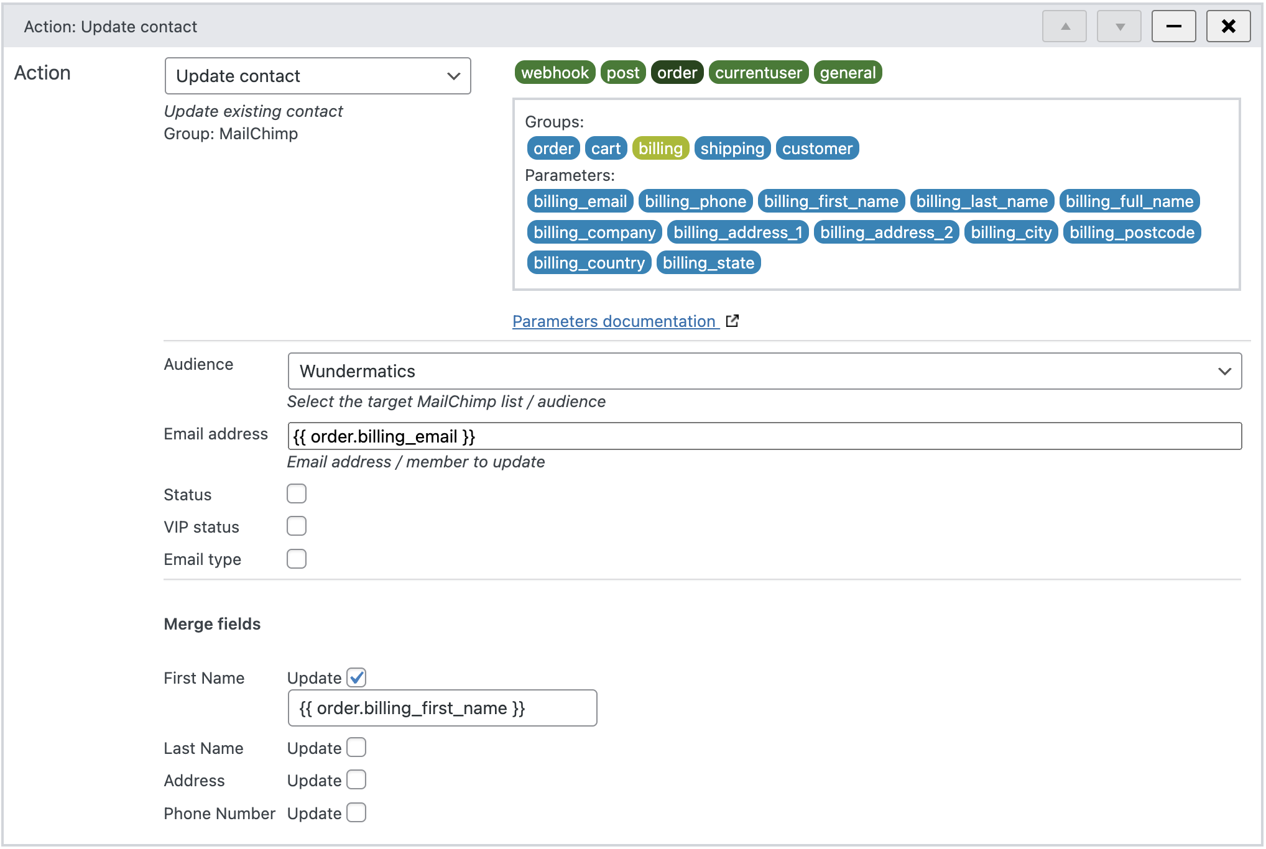Enable Update for Address
The image size is (1266, 849).
point(356,779)
